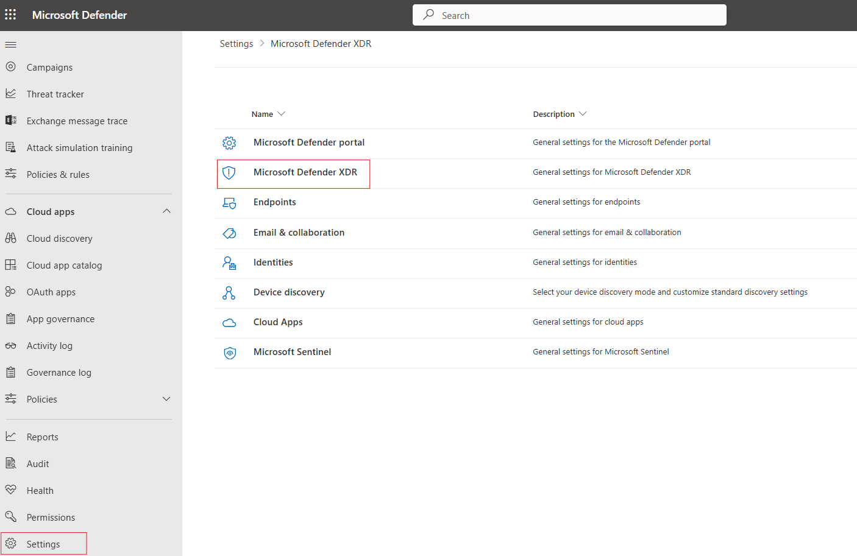Open Health in the sidebar

(x=40, y=491)
